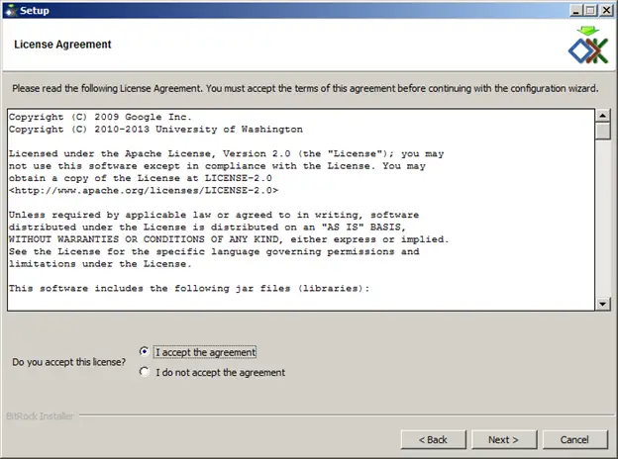Viewport: 618px width, 459px height.
Task: Click the empty scrollbar track below the thumb
Action: click(x=602, y=219)
